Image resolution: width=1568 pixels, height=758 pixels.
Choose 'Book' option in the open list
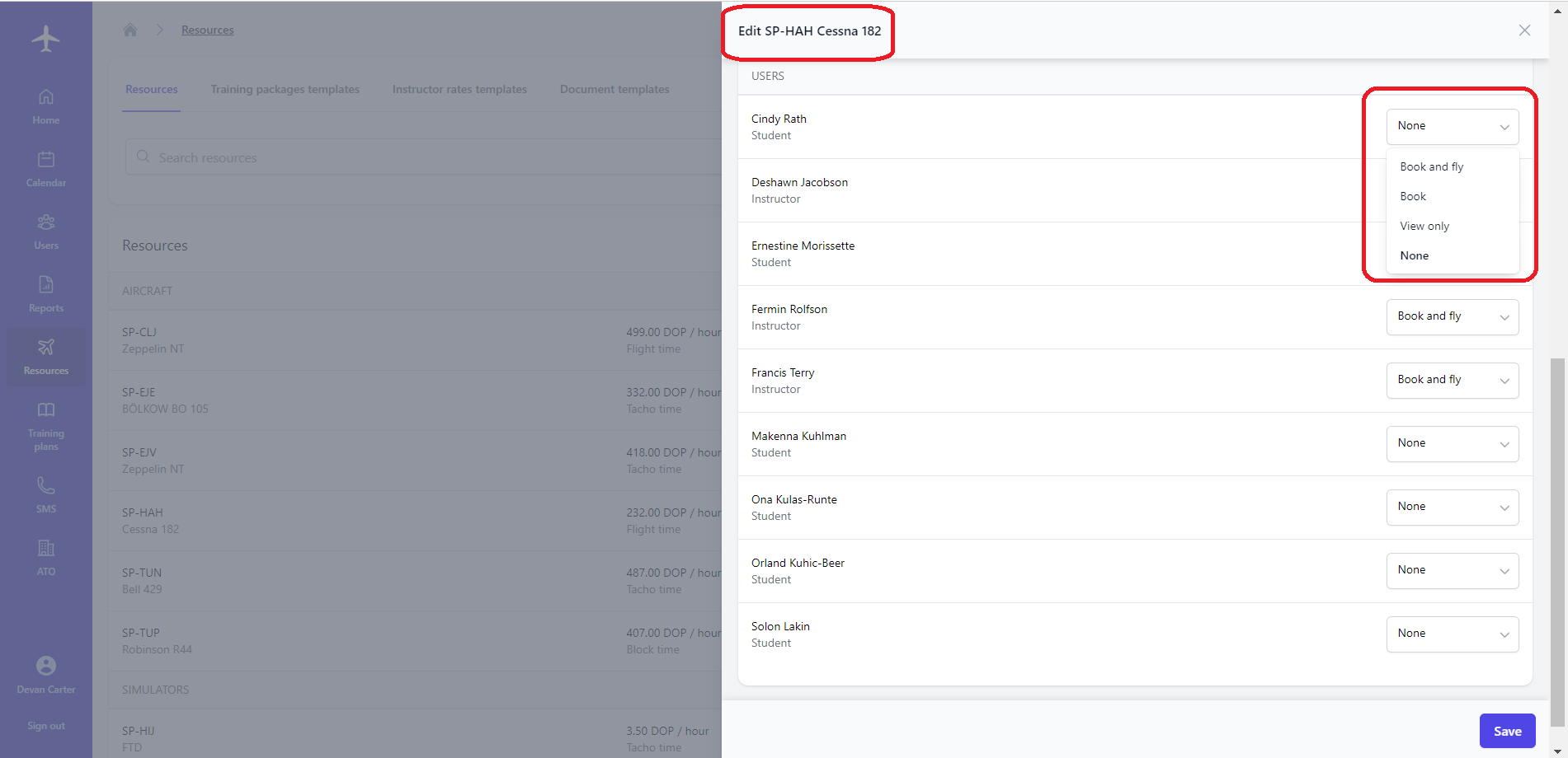(1452, 196)
